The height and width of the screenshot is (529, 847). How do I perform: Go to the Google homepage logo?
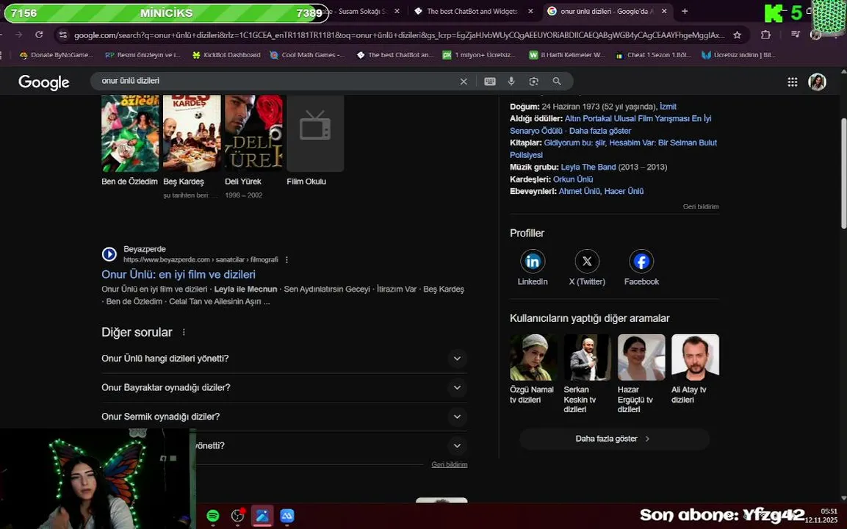coord(44,82)
